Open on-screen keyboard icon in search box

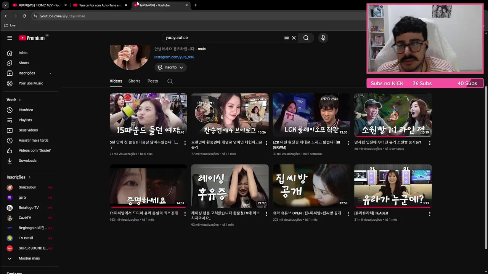287,38
